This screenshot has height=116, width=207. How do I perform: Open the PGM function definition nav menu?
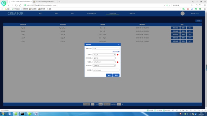[91, 13]
